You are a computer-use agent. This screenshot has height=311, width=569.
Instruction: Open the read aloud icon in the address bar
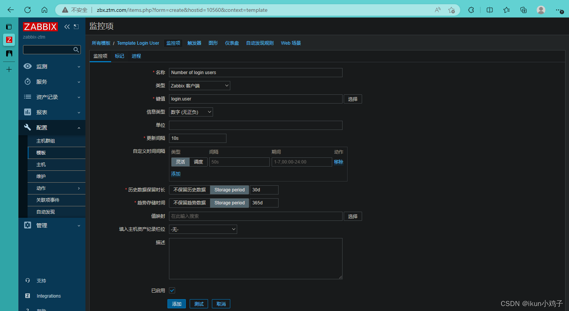pos(437,10)
